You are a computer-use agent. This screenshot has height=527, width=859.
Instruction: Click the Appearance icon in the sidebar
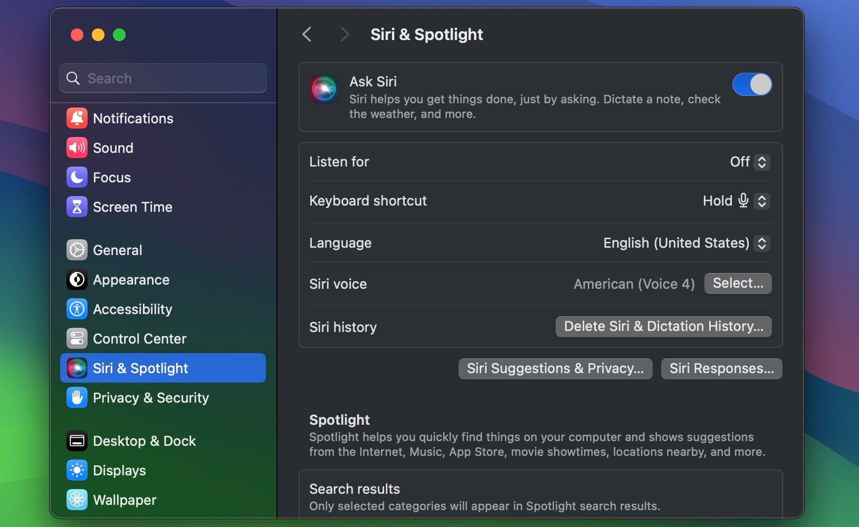(77, 279)
